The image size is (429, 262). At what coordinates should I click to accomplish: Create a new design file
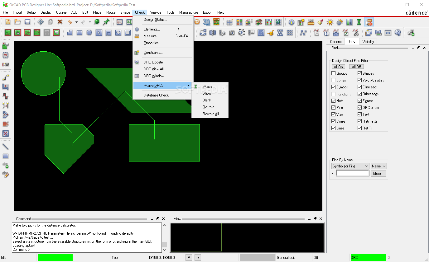8,22
